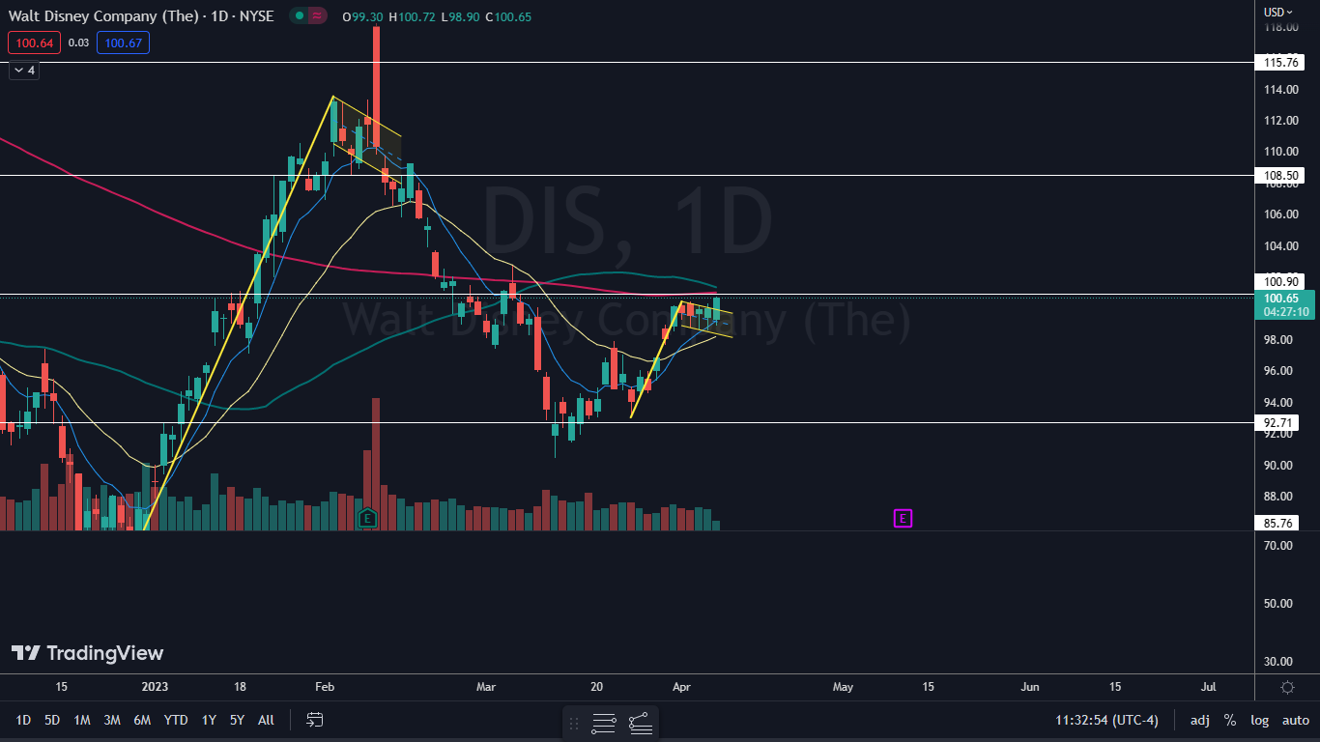Select the All time range
The height and width of the screenshot is (742, 1320).
click(x=267, y=720)
